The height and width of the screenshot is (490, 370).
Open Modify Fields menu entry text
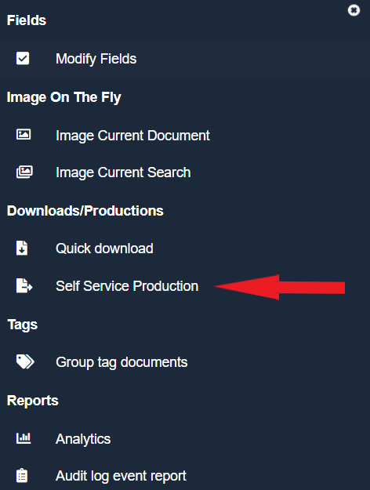[96, 59]
